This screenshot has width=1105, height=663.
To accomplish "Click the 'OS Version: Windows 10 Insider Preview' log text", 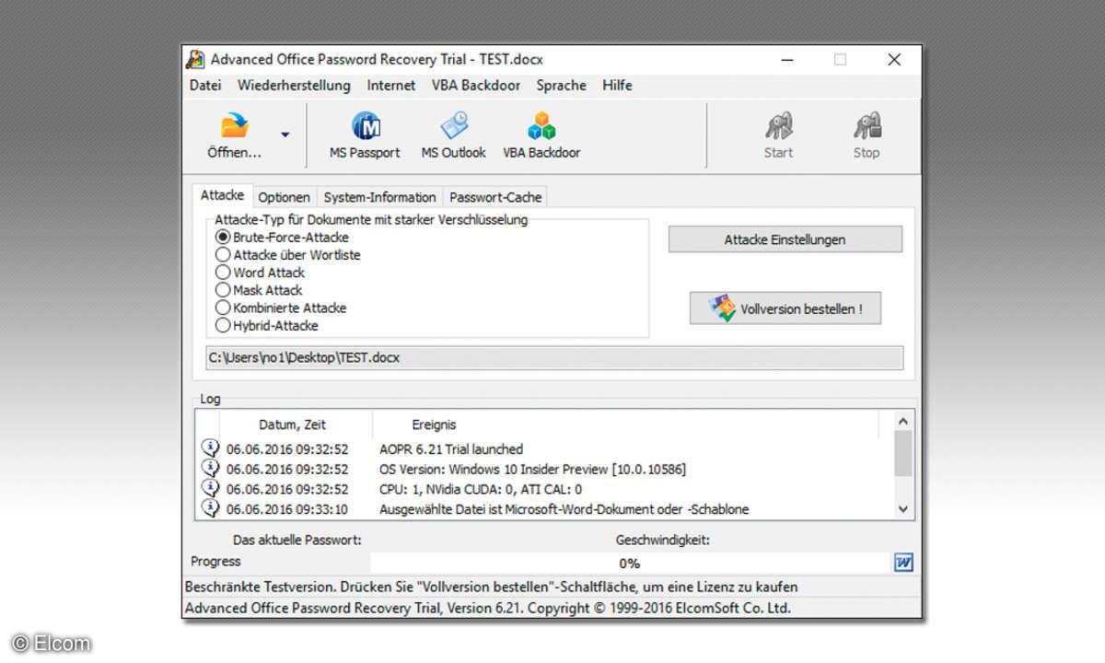I will point(532,470).
